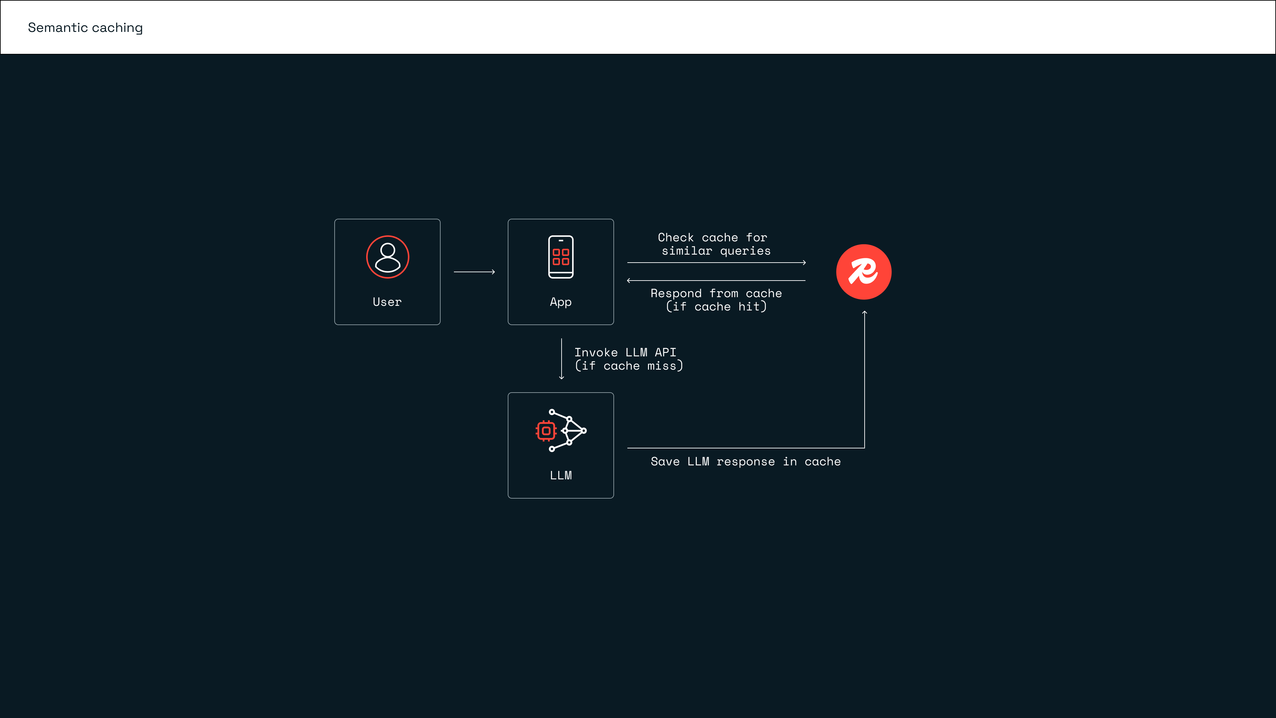Click the arrow from User to App
Image resolution: width=1276 pixels, height=718 pixels.
click(474, 272)
